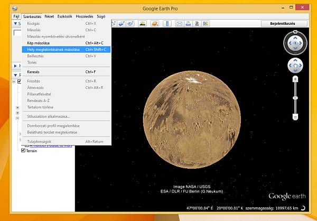Toggle the sunlight across landscape icon
The height and width of the screenshot is (221, 317).
point(142,23)
